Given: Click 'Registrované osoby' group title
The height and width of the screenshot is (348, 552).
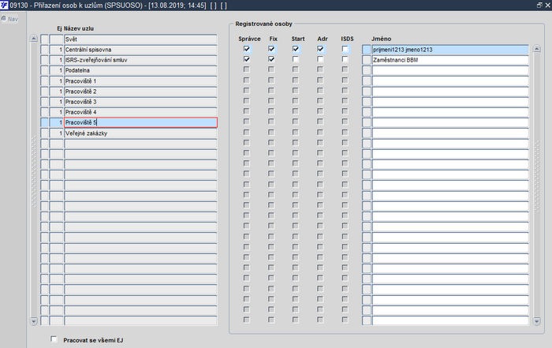Looking at the screenshot, I should click(263, 24).
